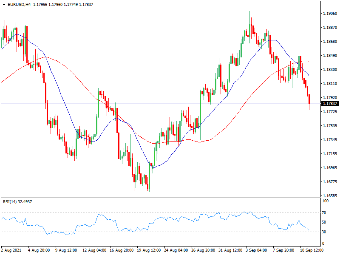Click the RSI(14) indicator label
This screenshot has width=340, height=255.
pyautogui.click(x=11, y=201)
